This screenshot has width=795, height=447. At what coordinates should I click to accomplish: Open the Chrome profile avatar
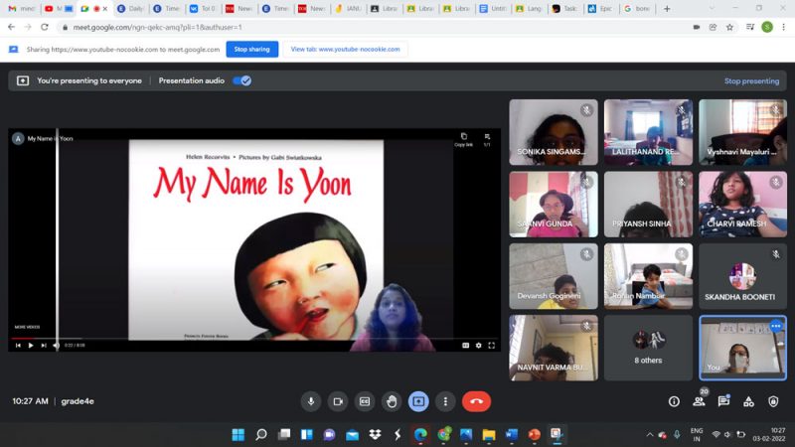[x=767, y=28]
